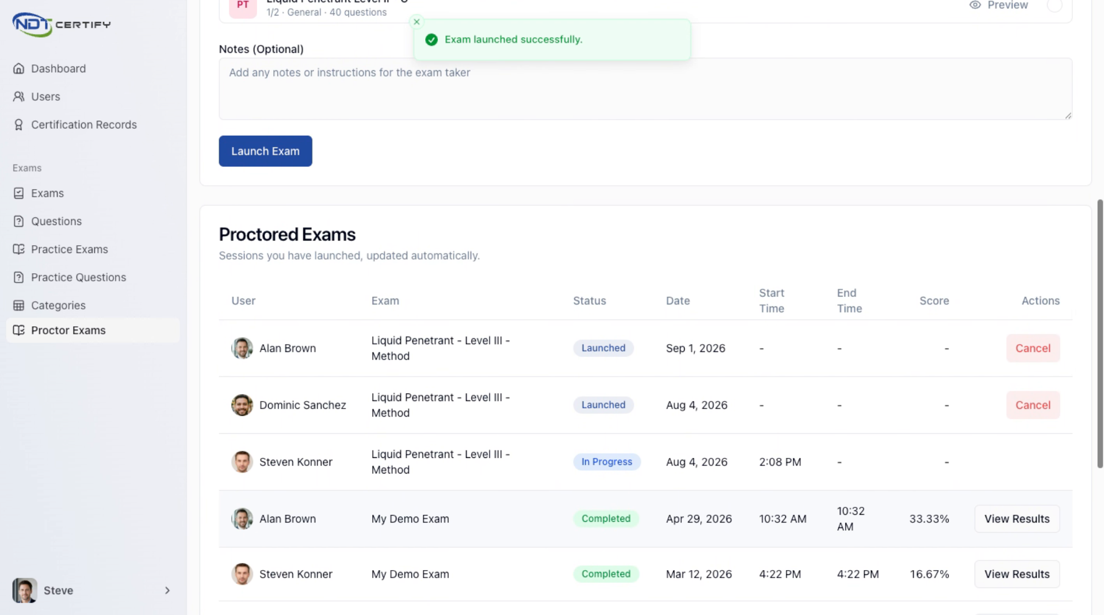
Task: Click the Categories grid icon
Action: 19,305
